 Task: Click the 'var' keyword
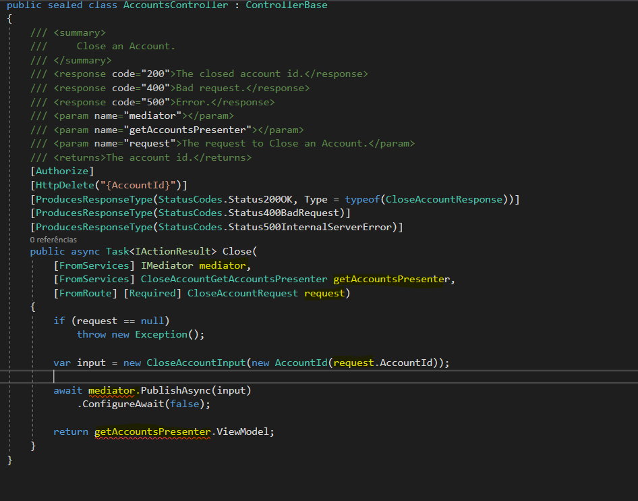click(62, 363)
